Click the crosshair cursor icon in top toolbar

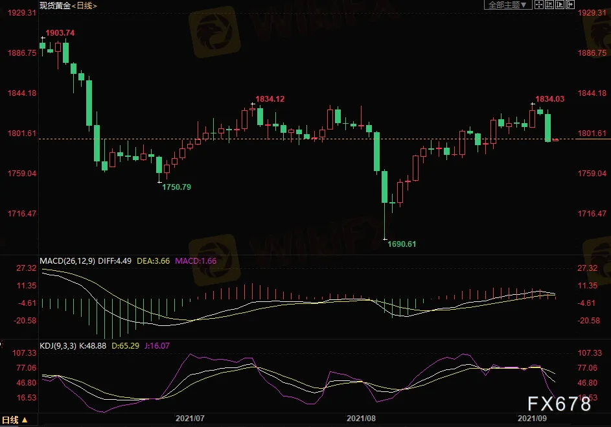click(x=539, y=5)
